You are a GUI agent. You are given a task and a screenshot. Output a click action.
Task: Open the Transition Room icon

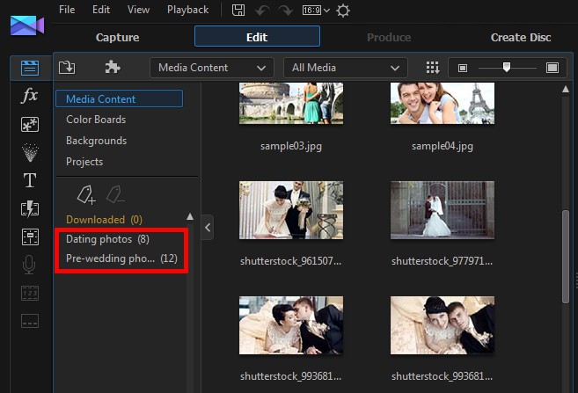click(30, 209)
